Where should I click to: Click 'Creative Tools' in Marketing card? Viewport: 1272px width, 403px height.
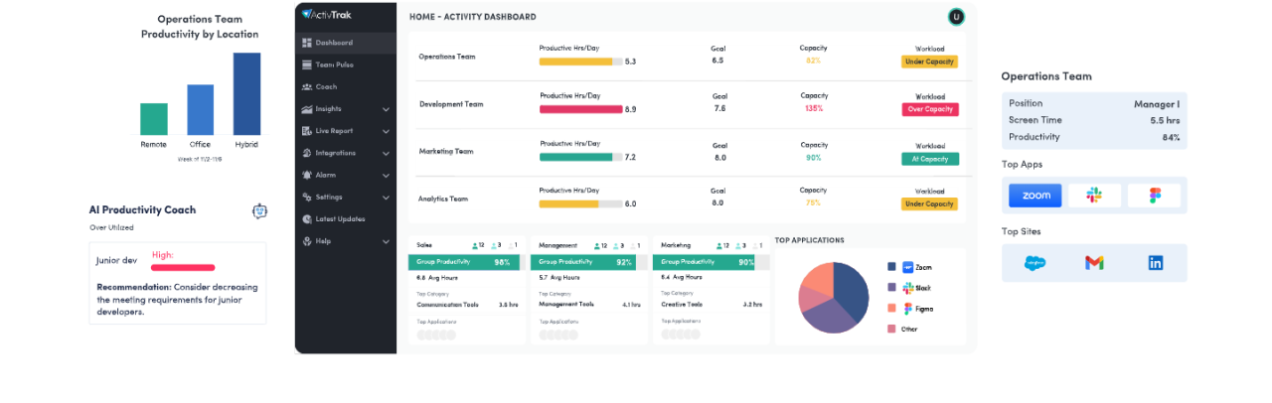[x=682, y=305]
